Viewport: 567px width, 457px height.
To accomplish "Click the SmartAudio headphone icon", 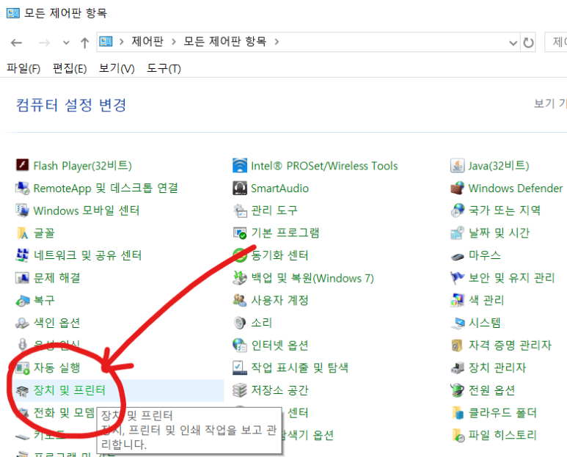I will pos(240,188).
